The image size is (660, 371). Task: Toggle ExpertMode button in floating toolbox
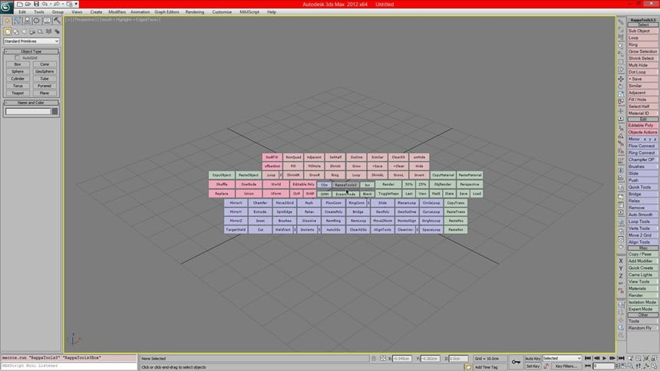pyautogui.click(x=345, y=194)
